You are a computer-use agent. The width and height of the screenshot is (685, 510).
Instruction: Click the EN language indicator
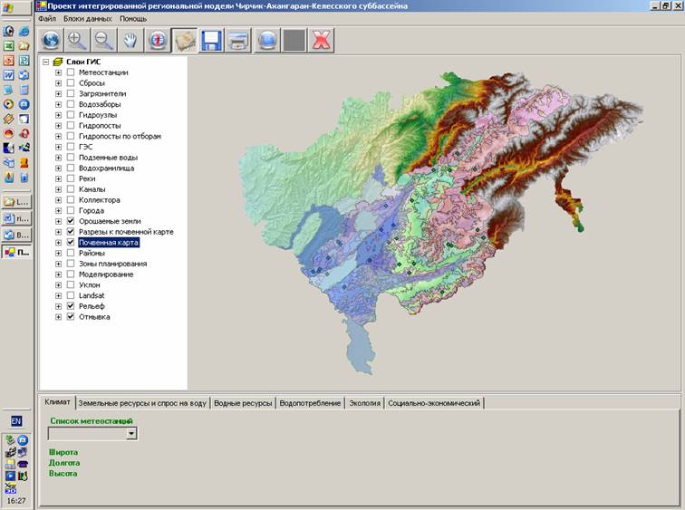tap(16, 421)
